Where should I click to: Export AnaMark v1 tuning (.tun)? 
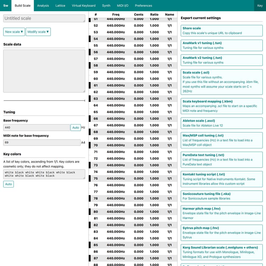click(222, 45)
